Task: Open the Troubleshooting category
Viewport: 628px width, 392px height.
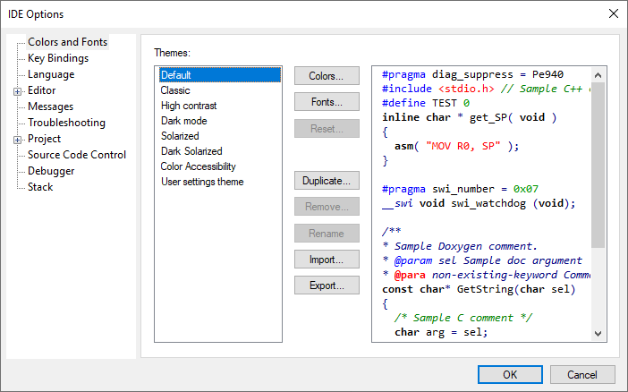Action: 66,123
